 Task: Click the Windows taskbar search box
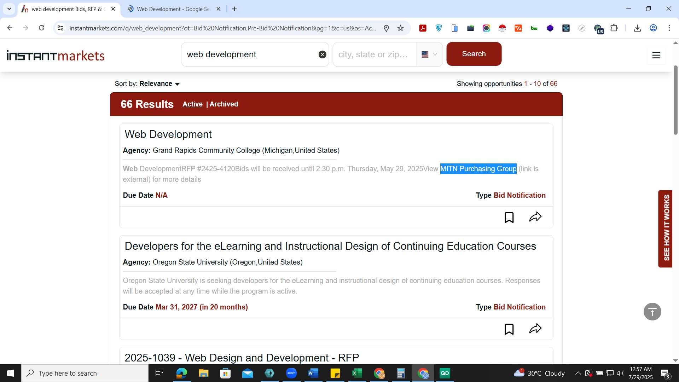[x=85, y=373]
